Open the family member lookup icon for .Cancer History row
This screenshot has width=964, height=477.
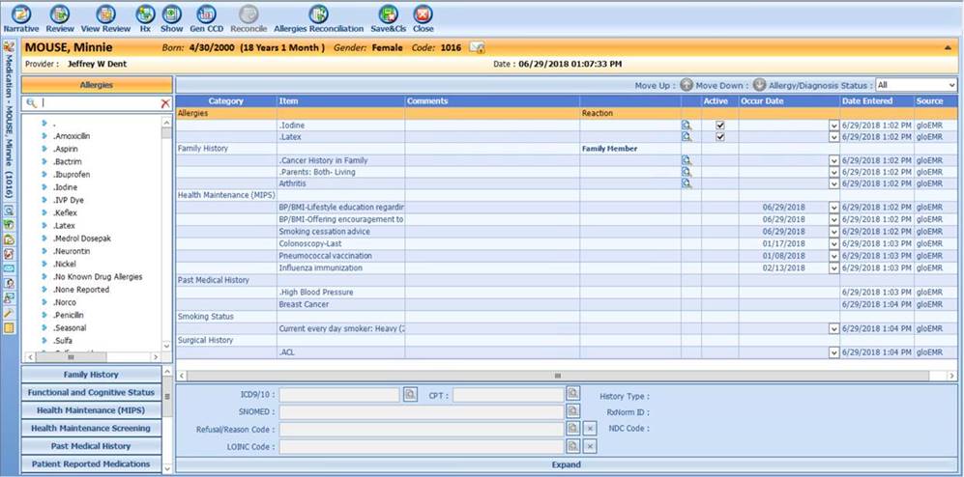(686, 160)
